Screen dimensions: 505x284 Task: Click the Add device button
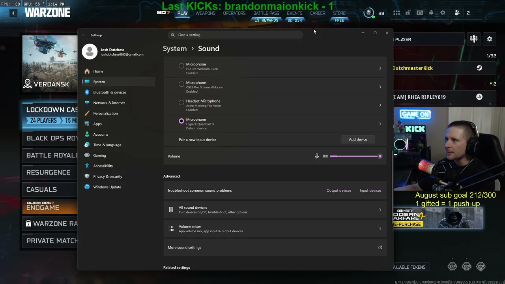358,140
